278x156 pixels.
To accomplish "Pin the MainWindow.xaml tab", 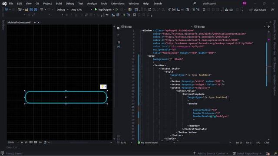I will pyautogui.click(x=35, y=23).
